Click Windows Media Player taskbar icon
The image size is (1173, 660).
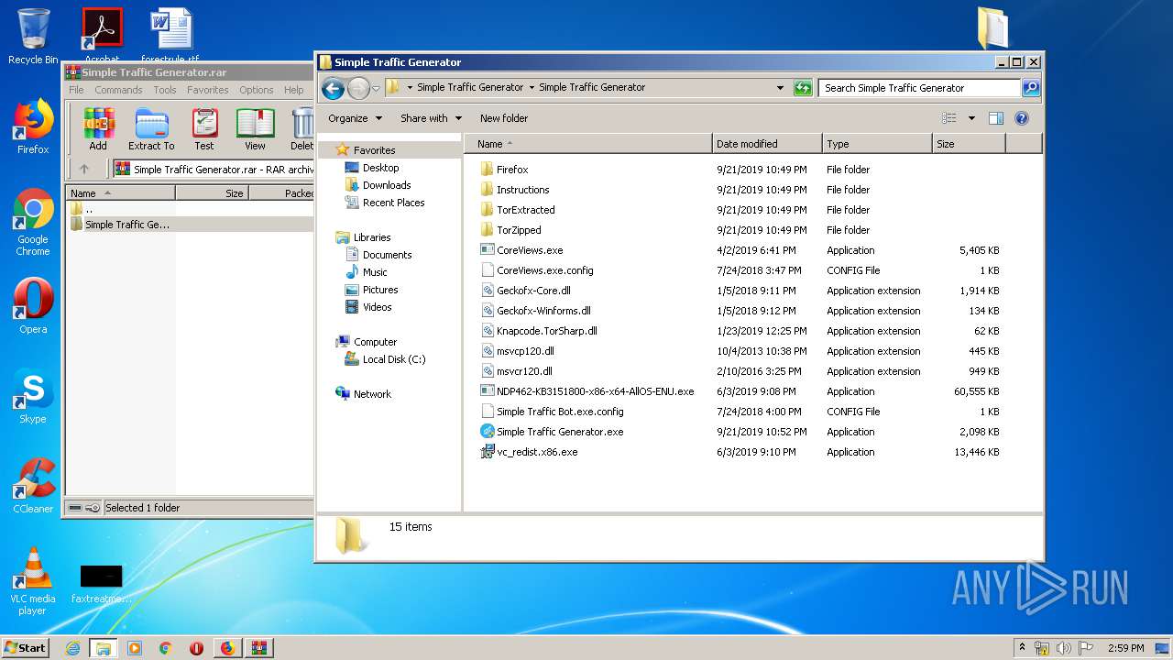[135, 648]
